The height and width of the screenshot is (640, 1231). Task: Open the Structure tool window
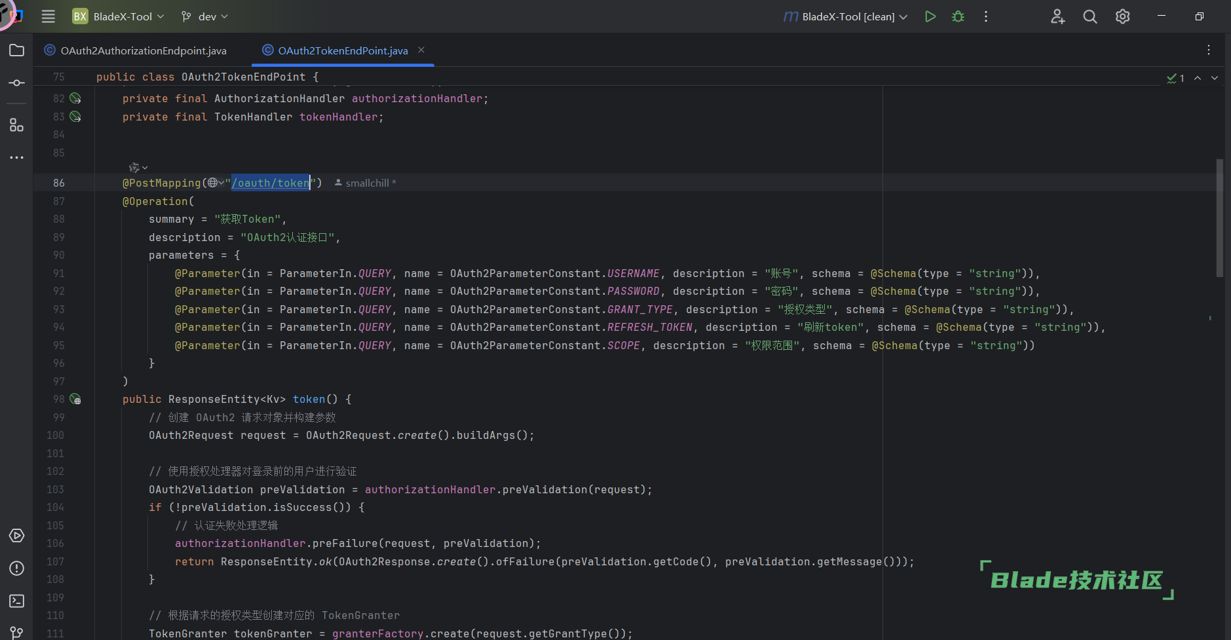point(17,125)
